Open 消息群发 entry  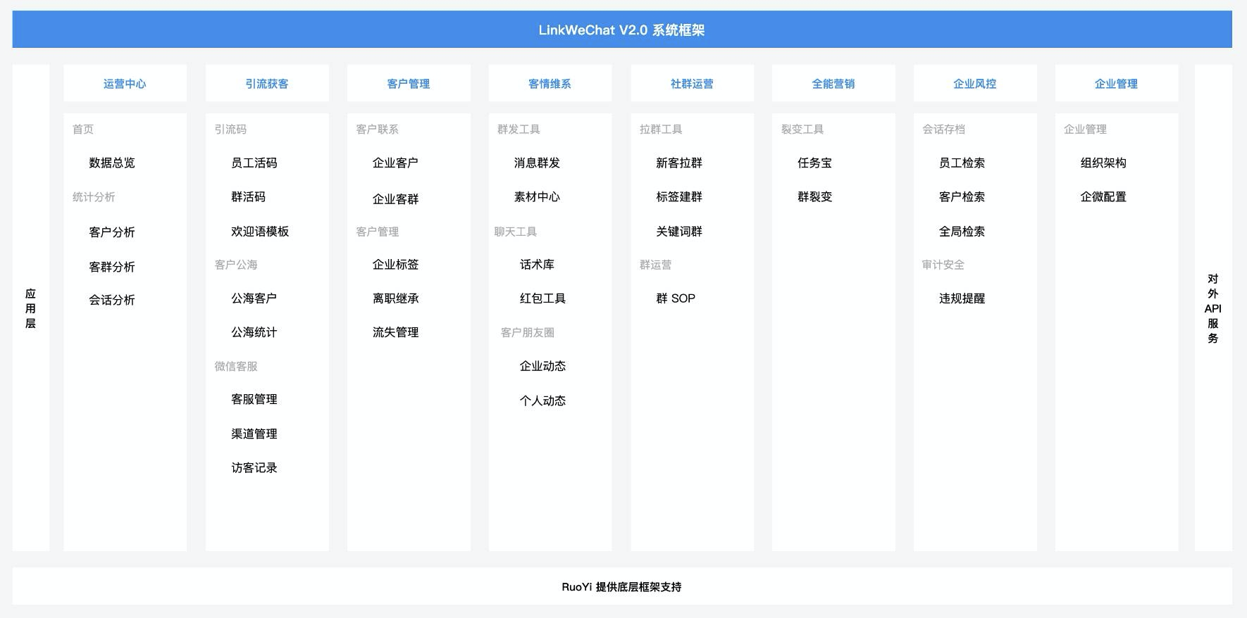(x=538, y=163)
